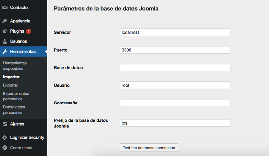Click the Plugins update count badge

(28, 31)
